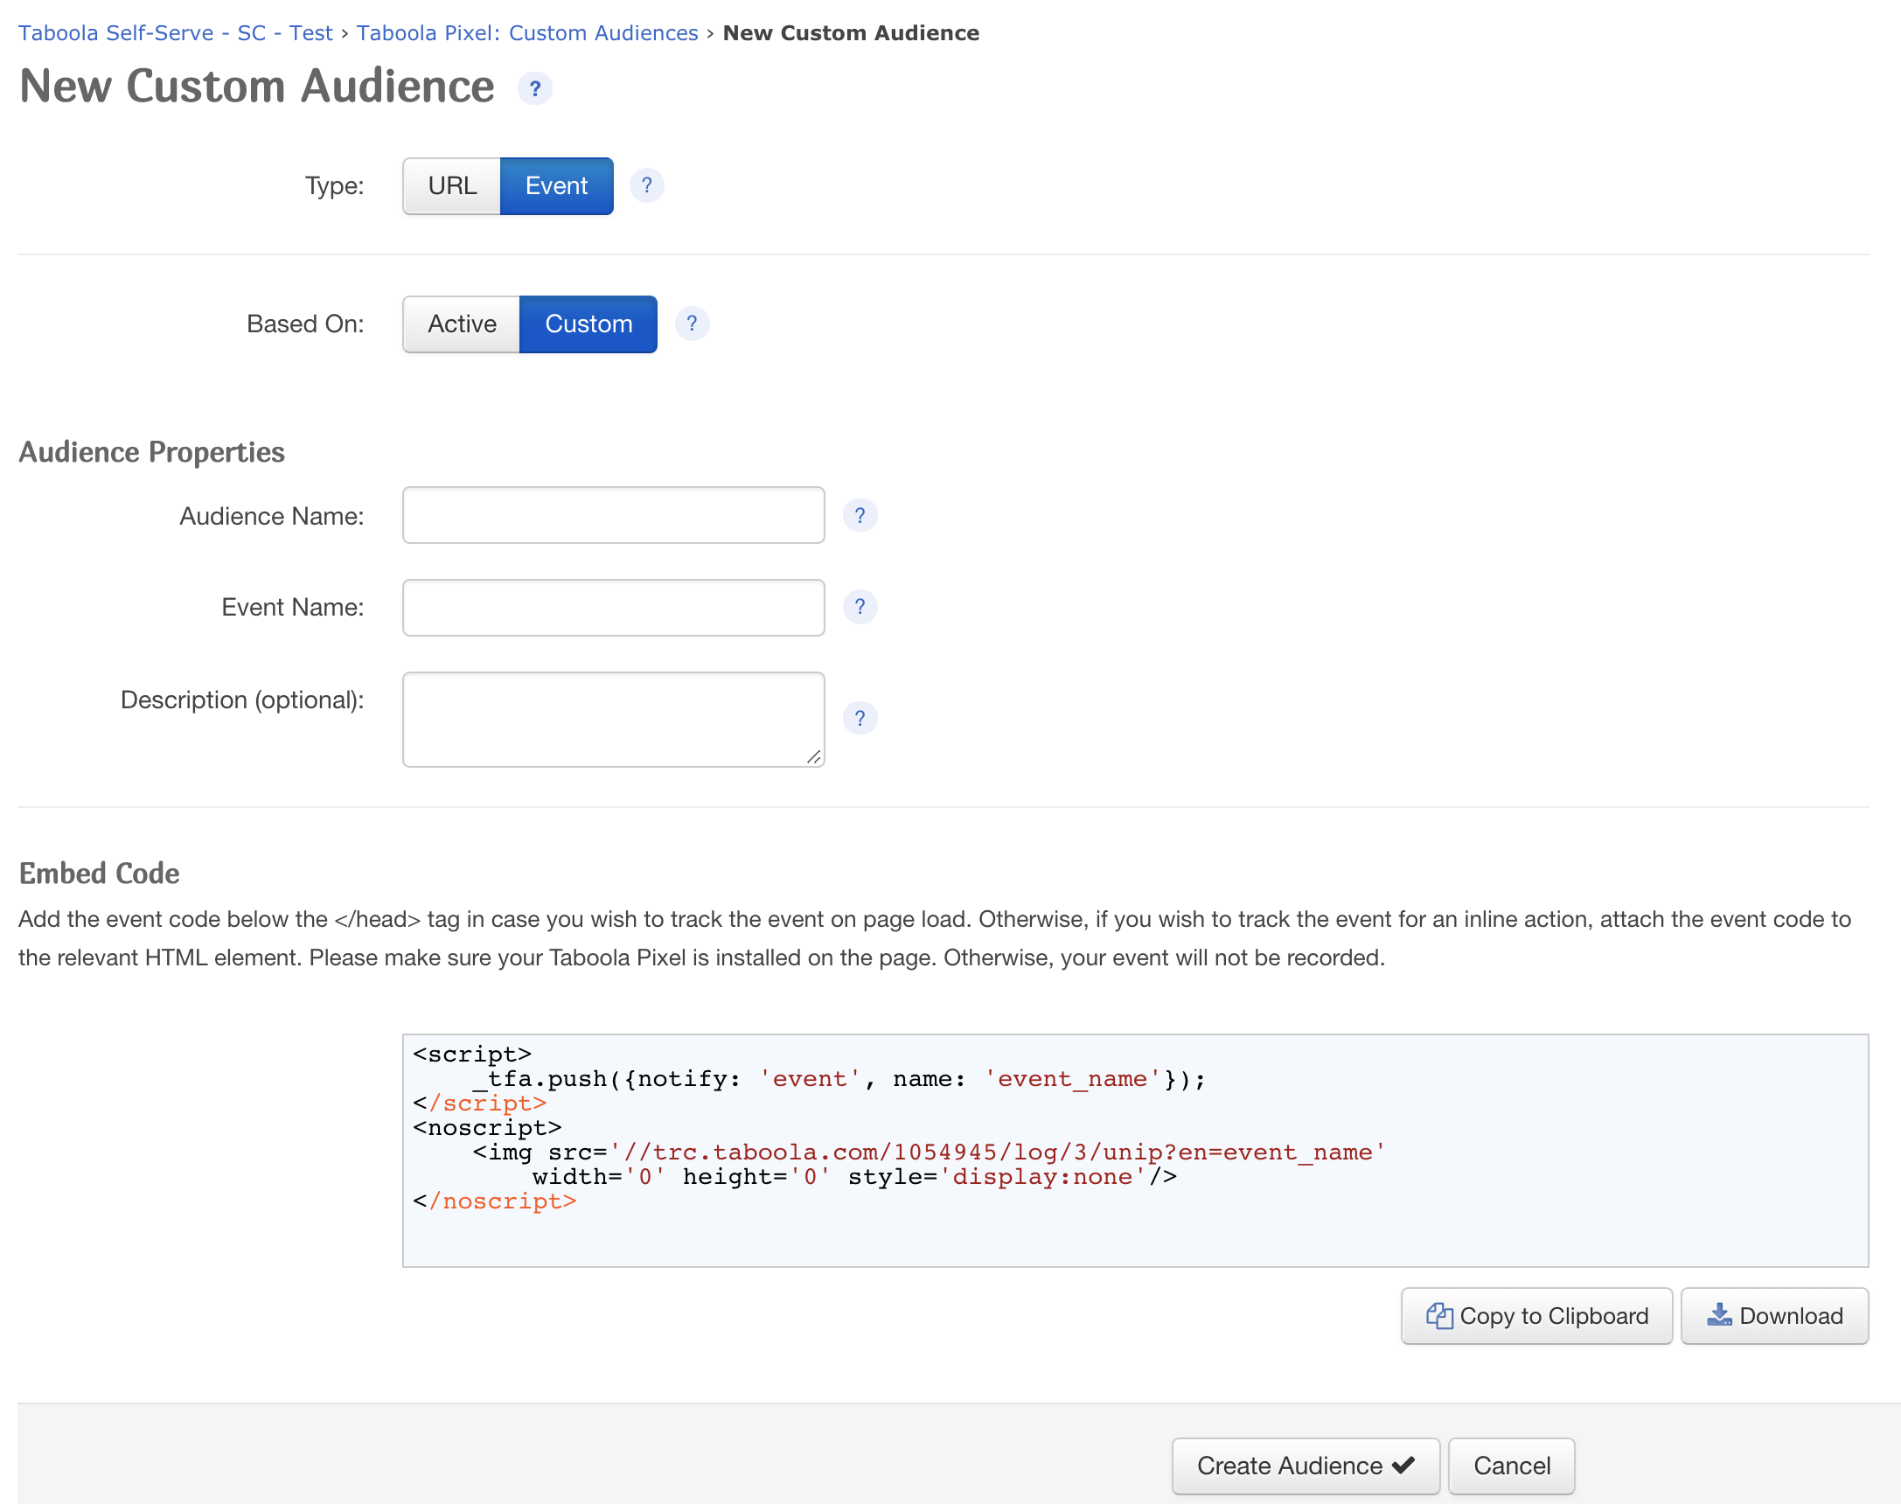
Task: Cancel the new audience form
Action: coord(1512,1466)
